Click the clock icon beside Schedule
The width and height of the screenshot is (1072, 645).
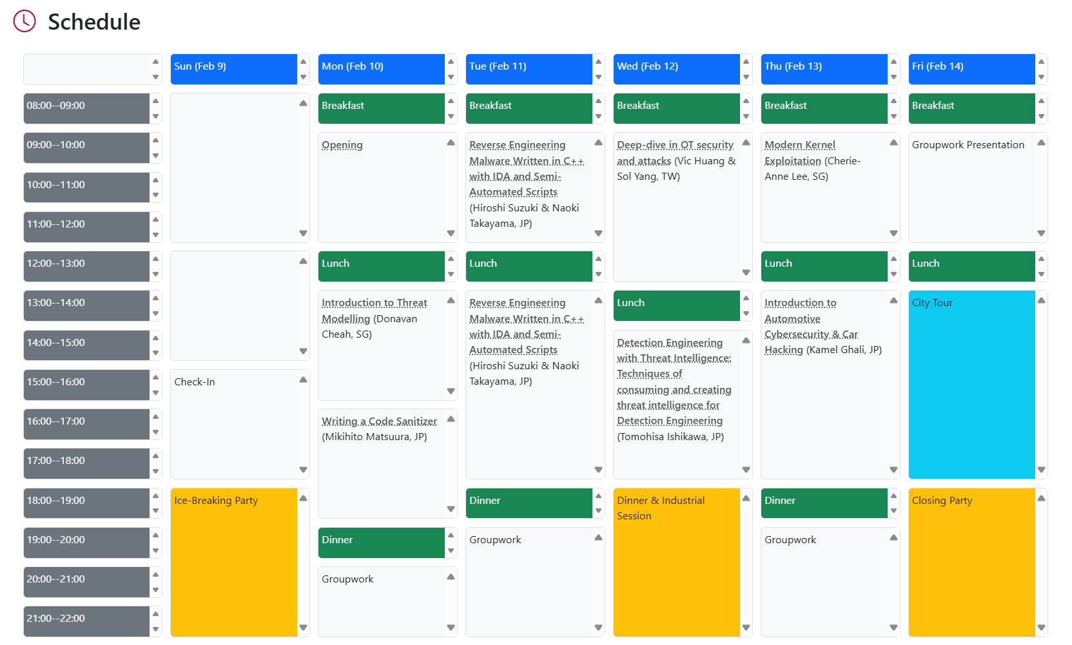click(x=24, y=21)
